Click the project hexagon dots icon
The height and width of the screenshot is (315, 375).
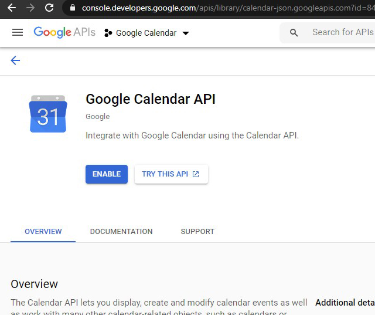tap(108, 33)
